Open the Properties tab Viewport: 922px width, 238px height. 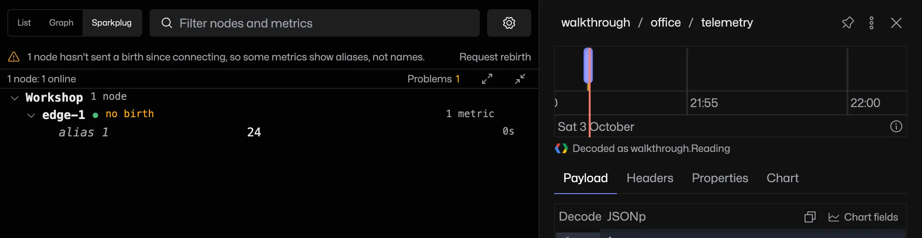[720, 178]
